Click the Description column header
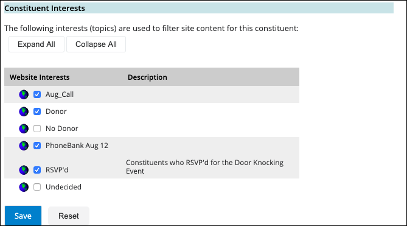The height and width of the screenshot is (226, 407). click(147, 77)
